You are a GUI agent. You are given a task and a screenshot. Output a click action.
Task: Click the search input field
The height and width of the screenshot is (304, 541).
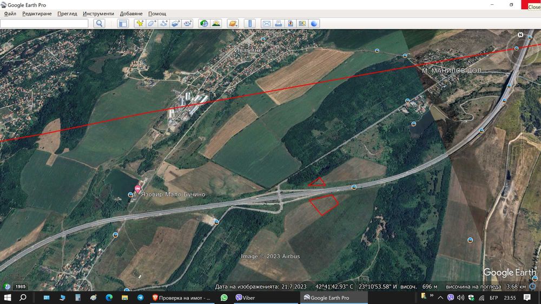[44, 23]
